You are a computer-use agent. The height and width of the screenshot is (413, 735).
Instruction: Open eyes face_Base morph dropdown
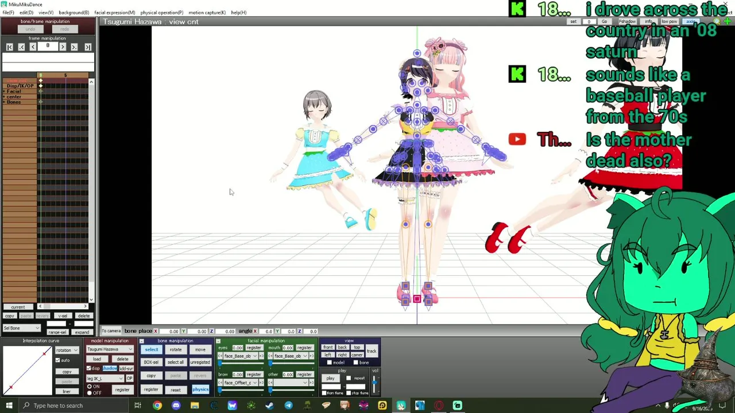pos(241,356)
